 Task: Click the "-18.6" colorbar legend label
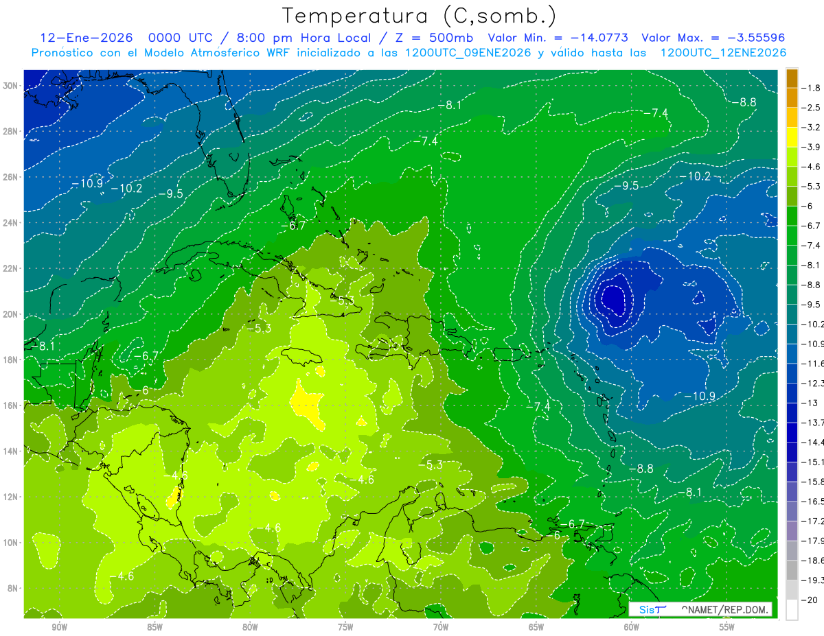pos(812,561)
